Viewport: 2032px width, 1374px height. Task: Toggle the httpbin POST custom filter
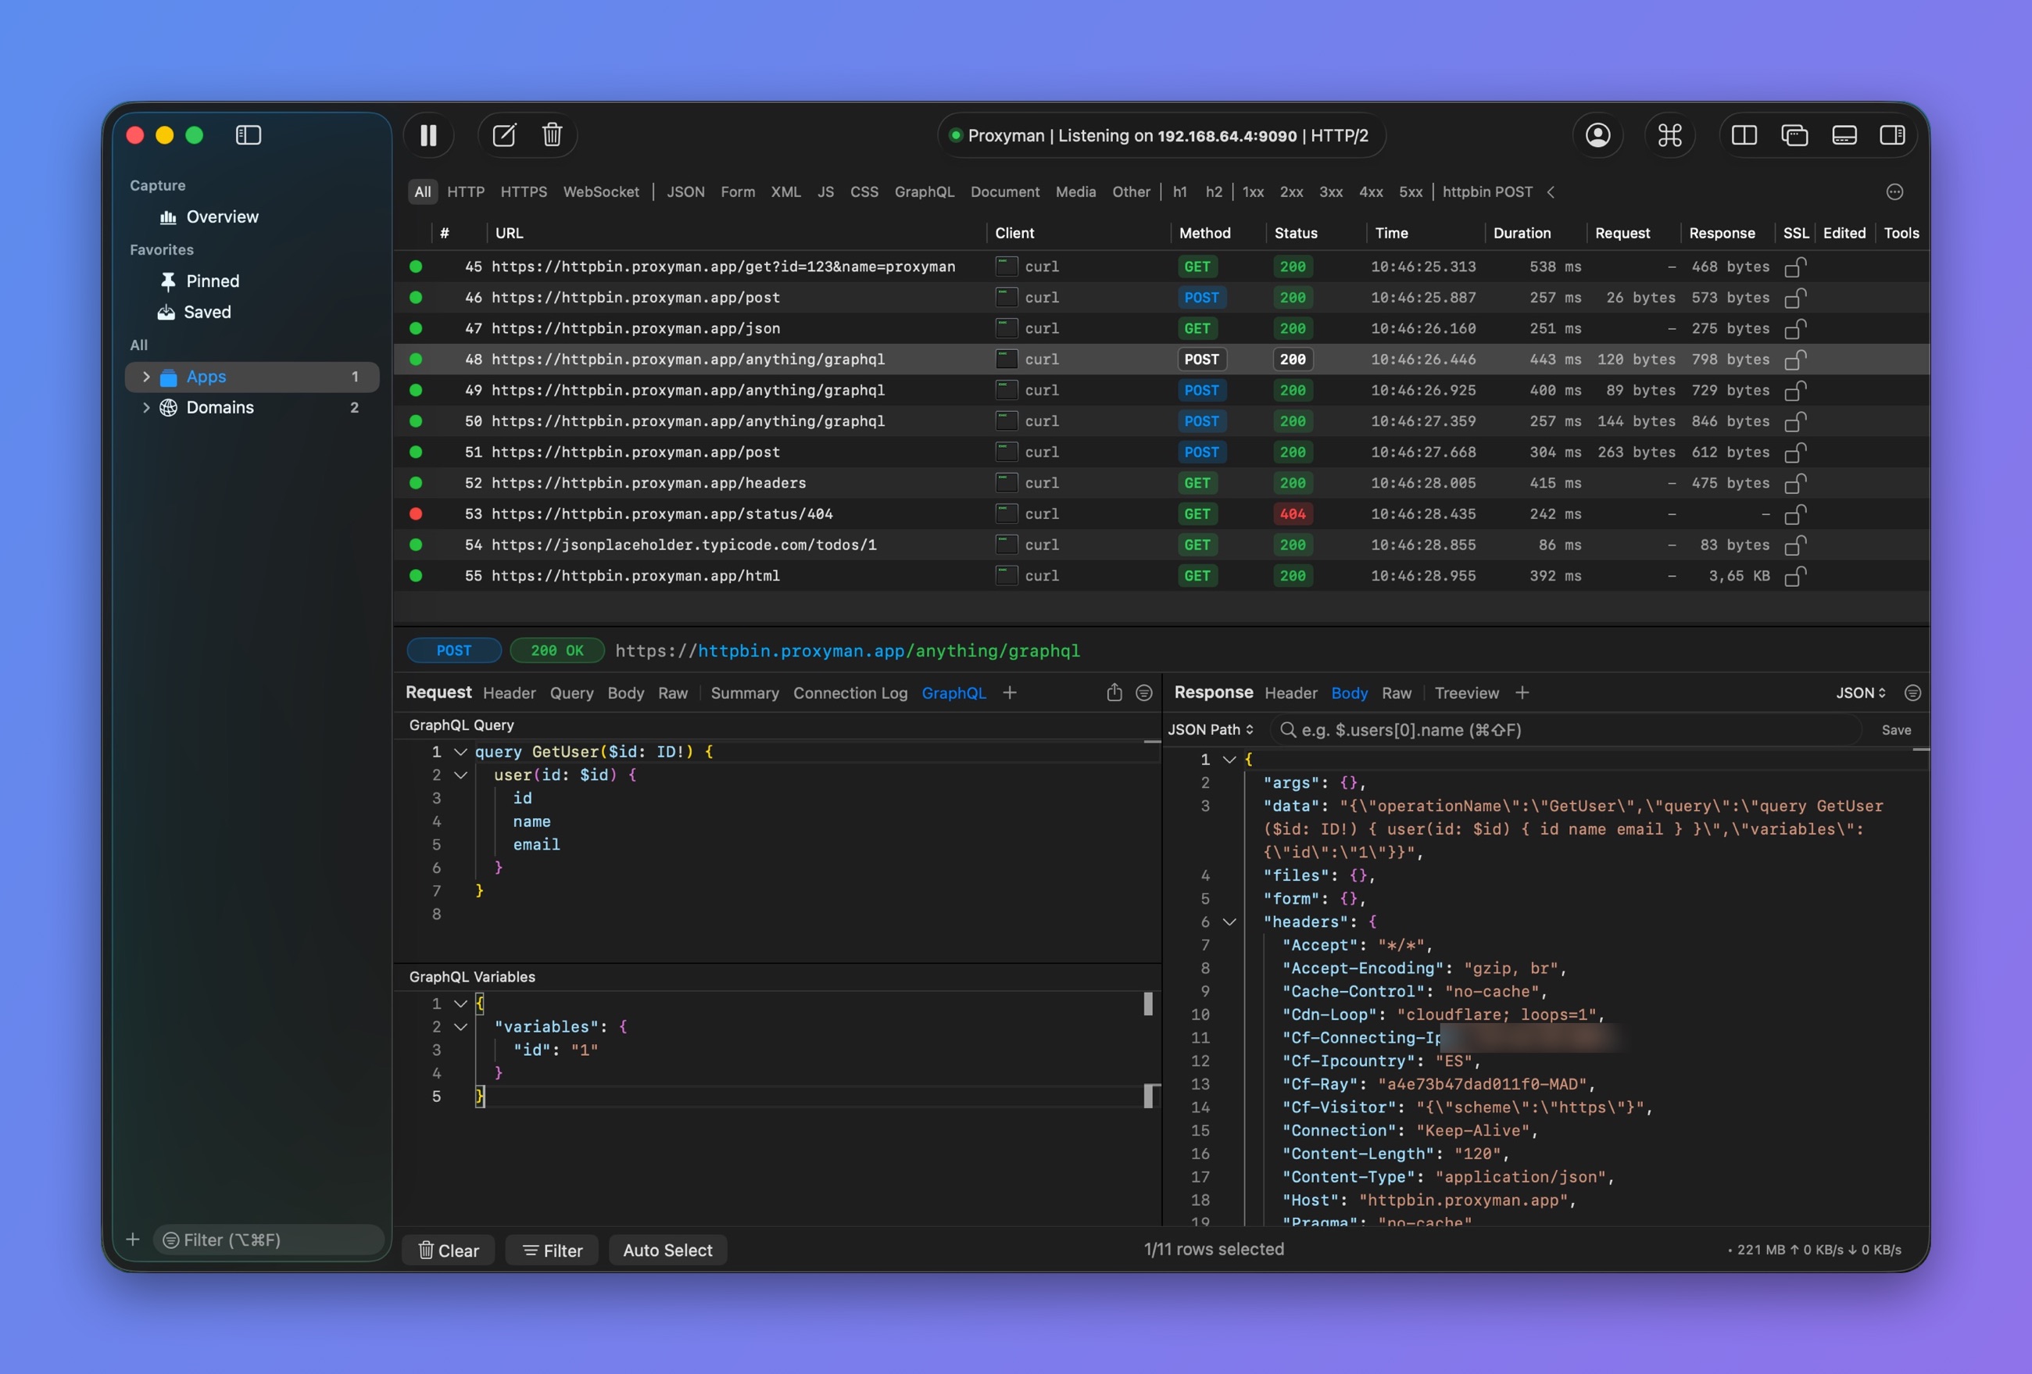click(x=1486, y=191)
